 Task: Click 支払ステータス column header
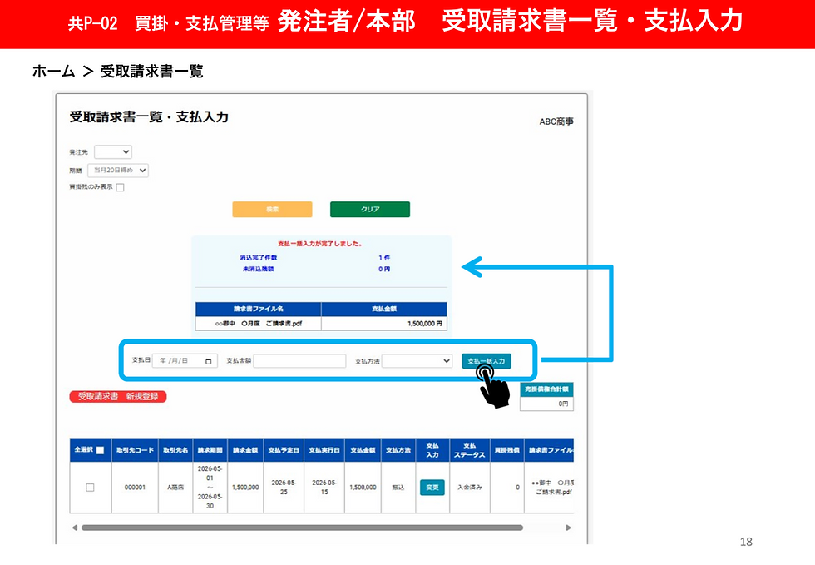point(469,450)
